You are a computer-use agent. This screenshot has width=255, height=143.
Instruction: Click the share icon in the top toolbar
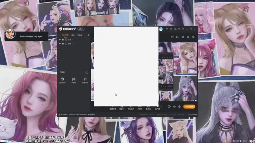193,37
